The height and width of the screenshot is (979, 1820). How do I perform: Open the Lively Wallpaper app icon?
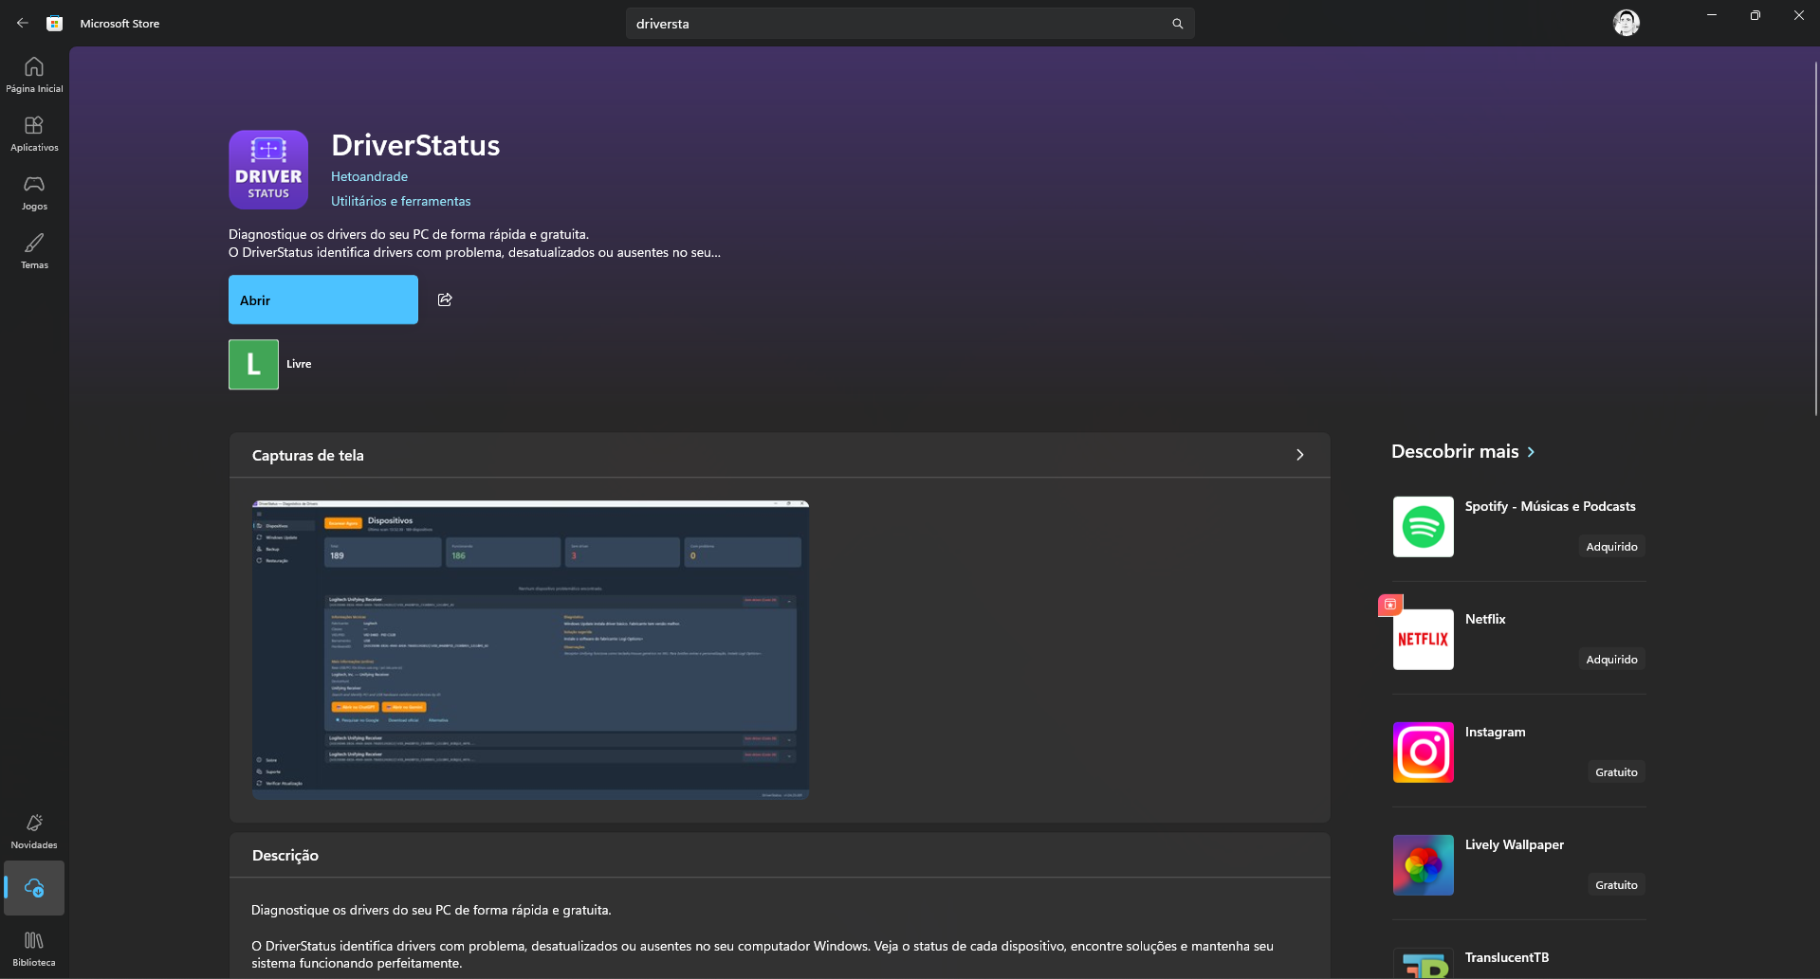coord(1423,865)
